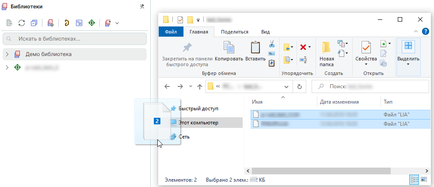Unpin the Библиотеки panel with the pin icon
The width and height of the screenshot is (434, 187).
142,7
